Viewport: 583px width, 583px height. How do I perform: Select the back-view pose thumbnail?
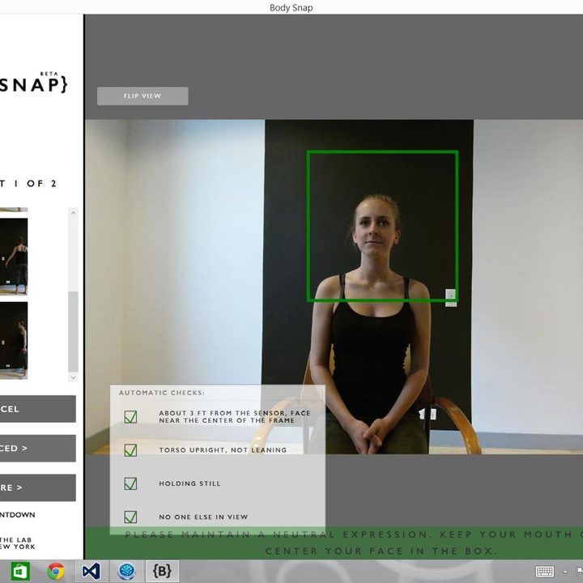14,257
